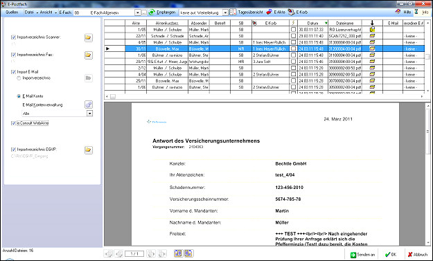Go to last page of preview

point(162,253)
